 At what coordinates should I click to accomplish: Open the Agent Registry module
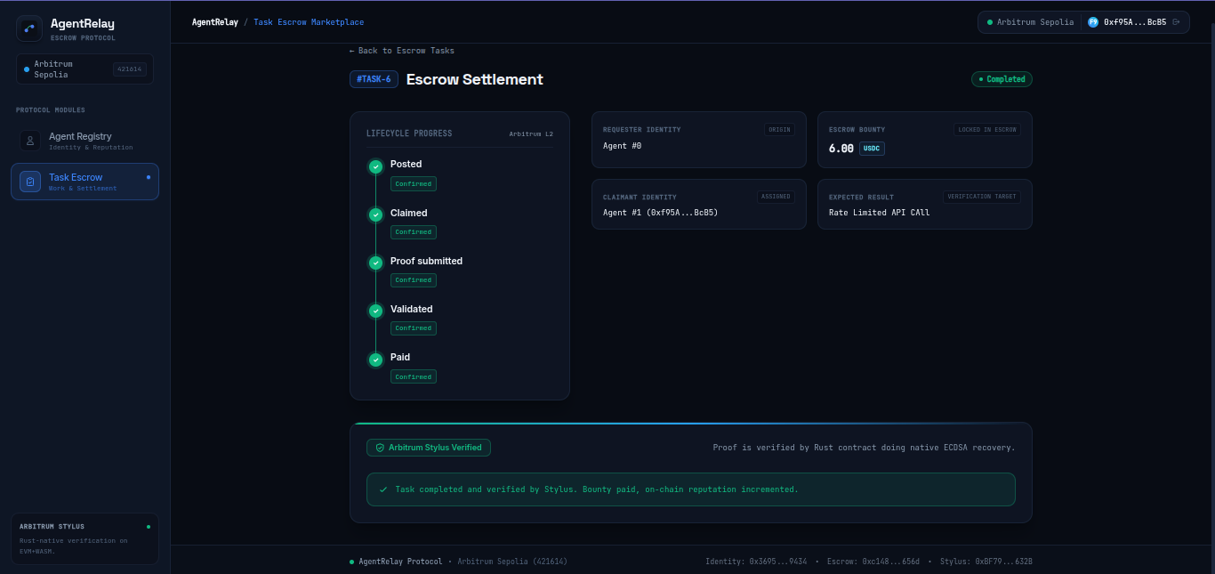(x=84, y=141)
